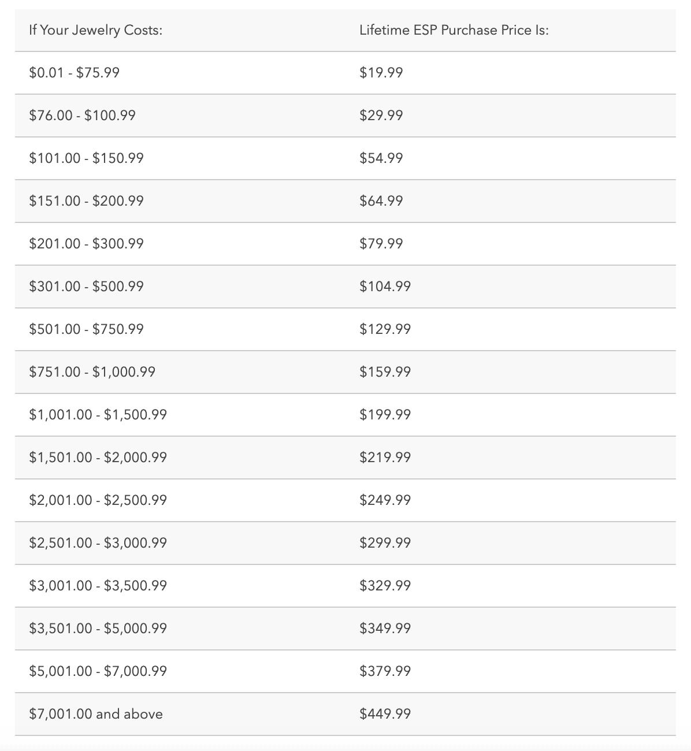Click the "Lifetime ESP Purchase Price Is:" header
The image size is (691, 751).
[454, 30]
